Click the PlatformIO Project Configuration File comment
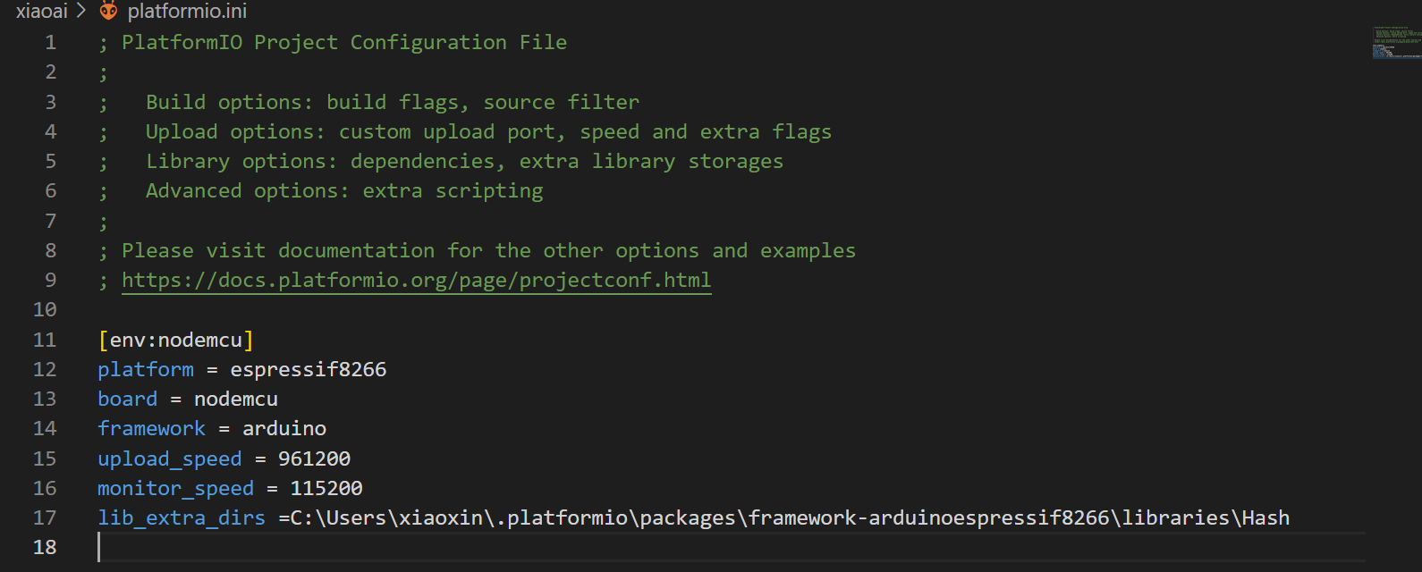The image size is (1422, 572). pos(343,42)
